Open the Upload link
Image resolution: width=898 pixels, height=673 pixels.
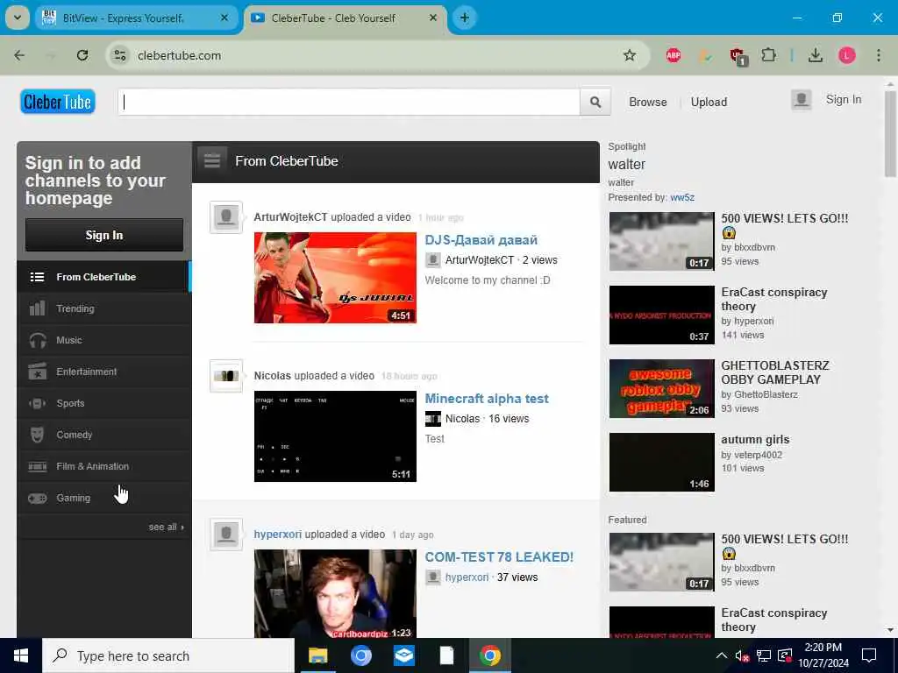click(709, 102)
